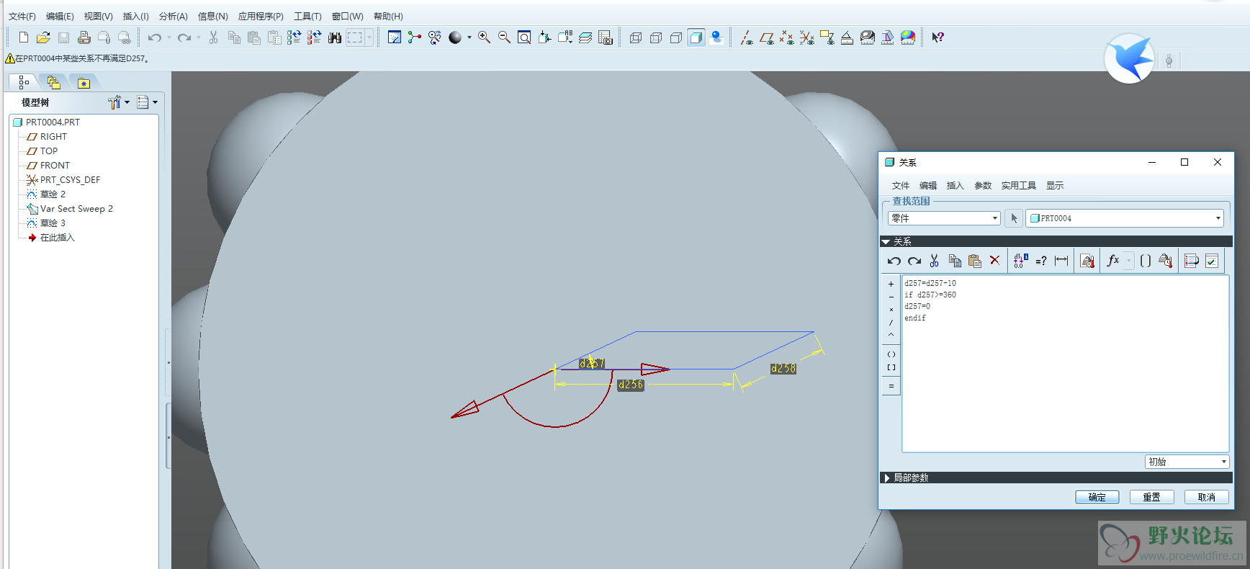Switch to hidden line display style
This screenshot has width=1250, height=569.
655,37
